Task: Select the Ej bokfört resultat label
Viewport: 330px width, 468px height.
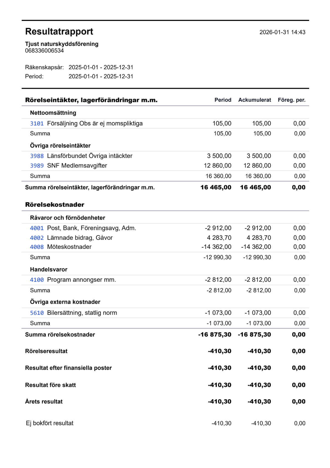Action: 50,423
